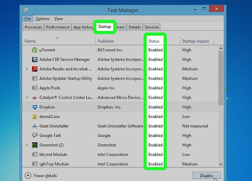
Task: Click the µTorrent icon in the list
Action: point(35,50)
